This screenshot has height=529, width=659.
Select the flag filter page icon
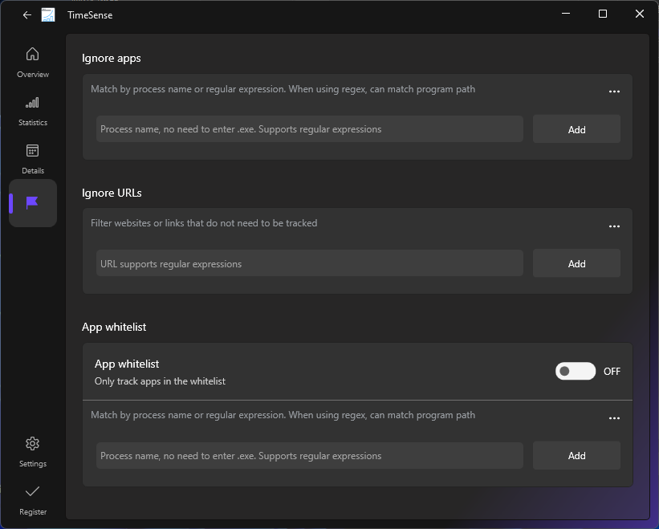pyautogui.click(x=33, y=203)
